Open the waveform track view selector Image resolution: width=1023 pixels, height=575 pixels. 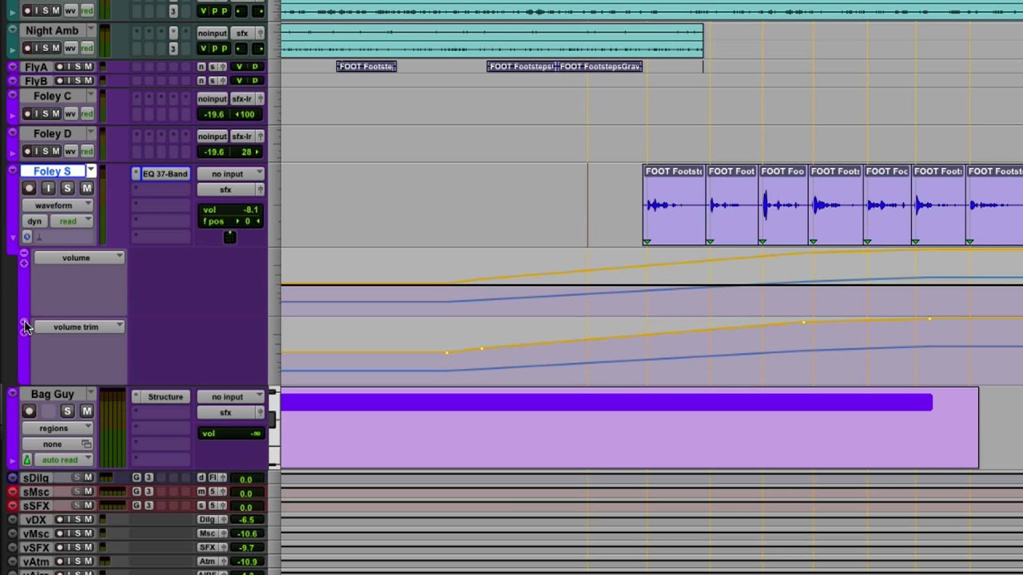click(58, 205)
